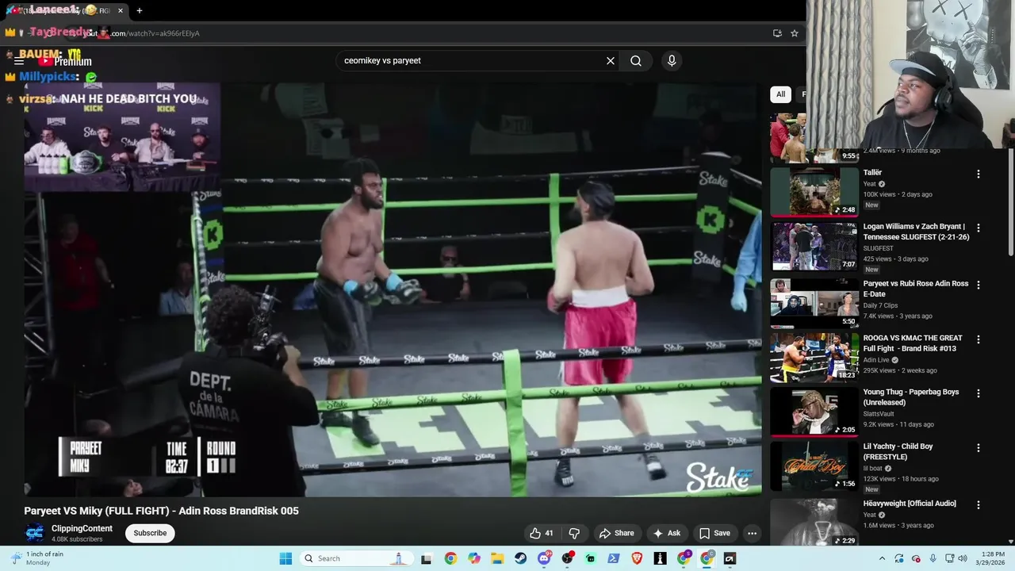Click the Adin Live channel name
This screenshot has width=1015, height=571.
coord(878,360)
